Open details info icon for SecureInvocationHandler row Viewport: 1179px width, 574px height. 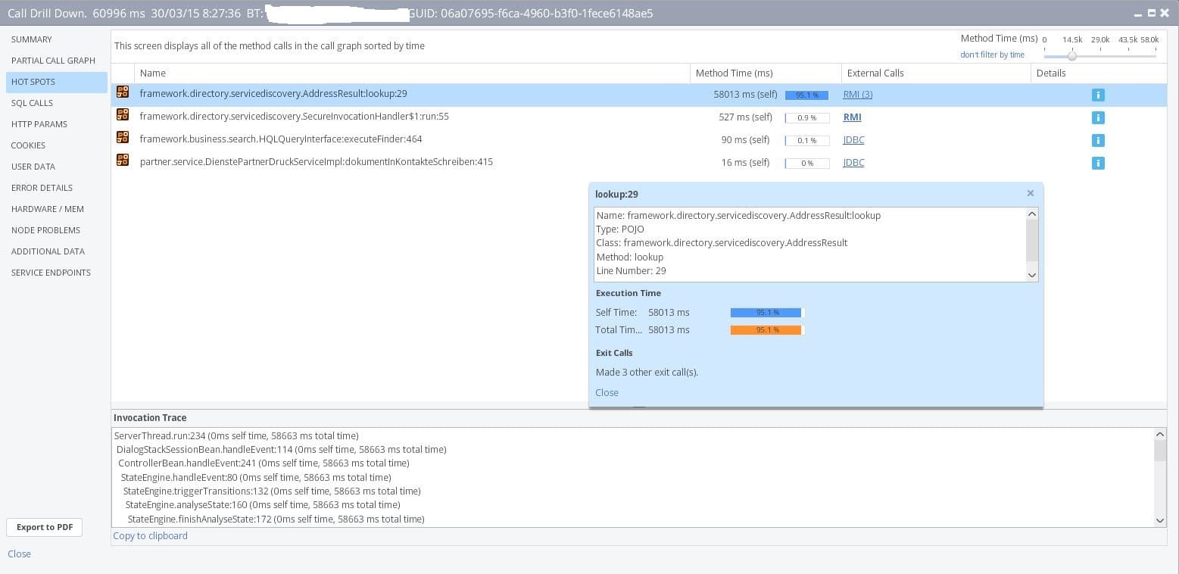[1098, 117]
